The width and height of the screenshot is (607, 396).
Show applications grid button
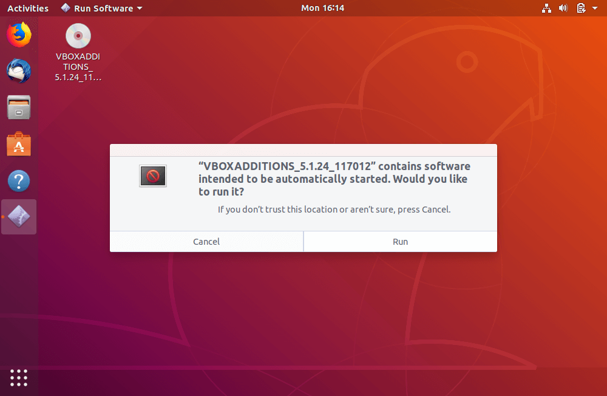pyautogui.click(x=19, y=378)
